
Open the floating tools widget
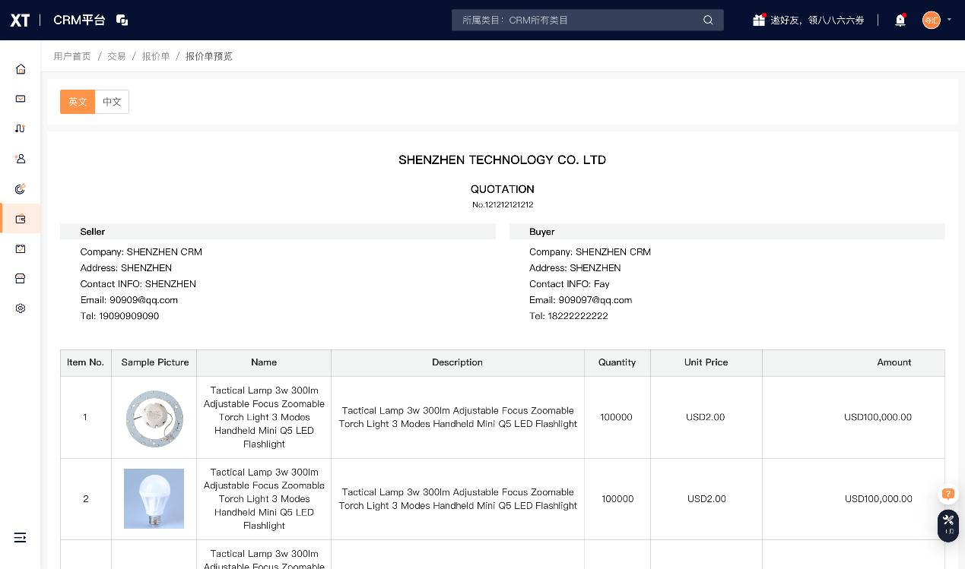pos(948,524)
